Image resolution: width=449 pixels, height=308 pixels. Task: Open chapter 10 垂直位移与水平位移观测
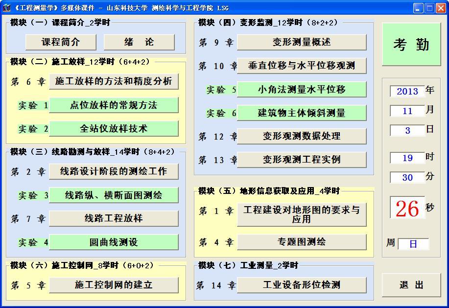click(302, 65)
